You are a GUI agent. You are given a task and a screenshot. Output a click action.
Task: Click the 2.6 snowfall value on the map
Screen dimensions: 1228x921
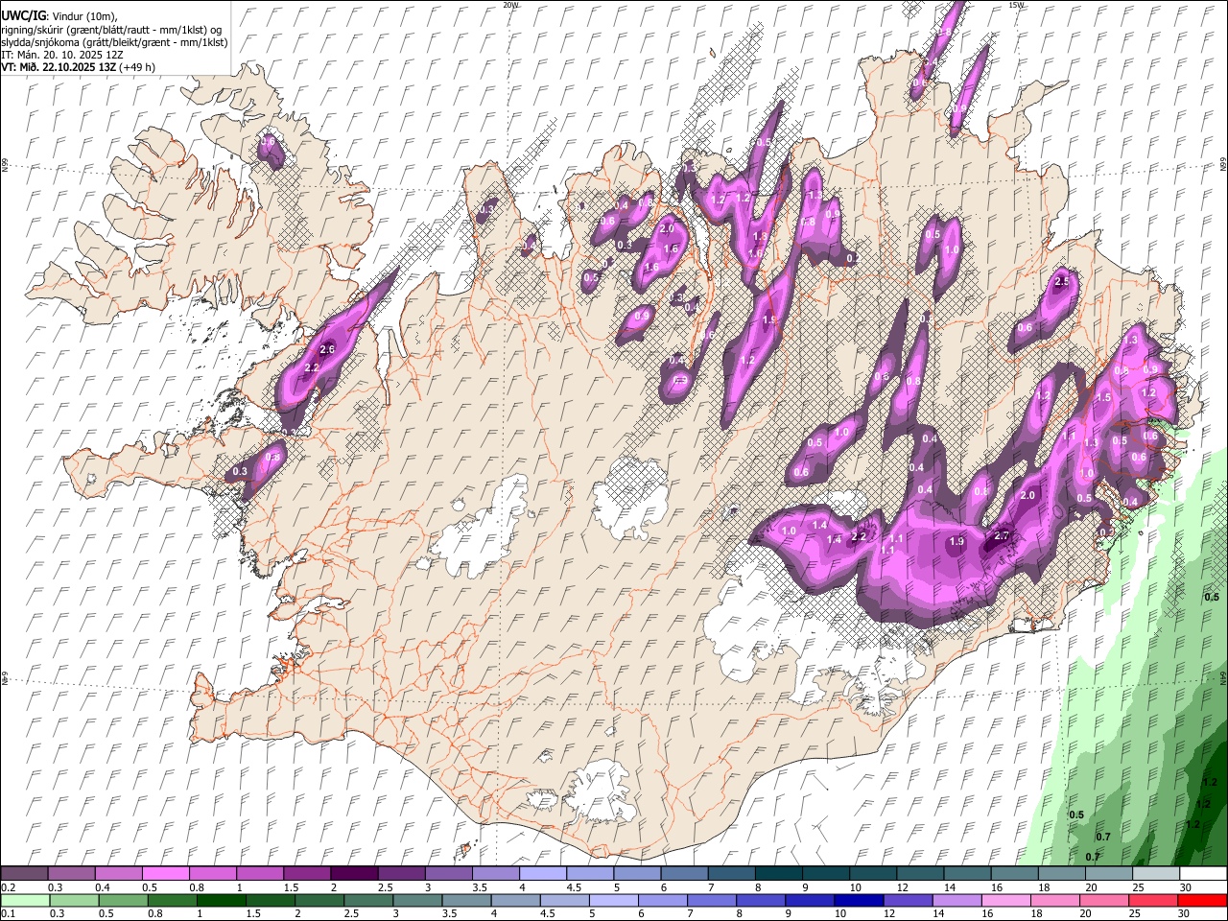pyautogui.click(x=327, y=349)
